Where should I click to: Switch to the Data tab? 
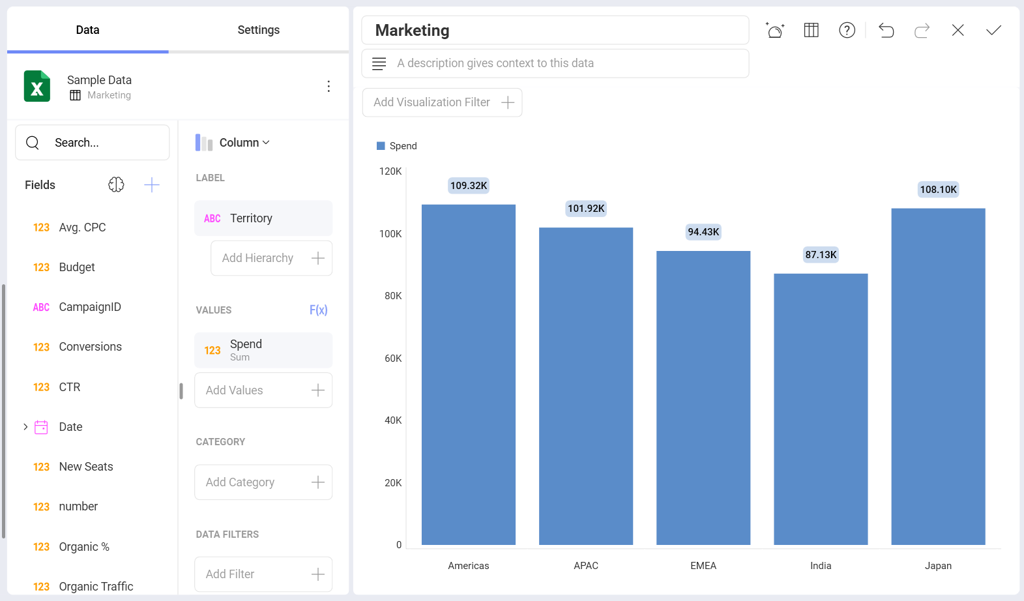pos(87,30)
